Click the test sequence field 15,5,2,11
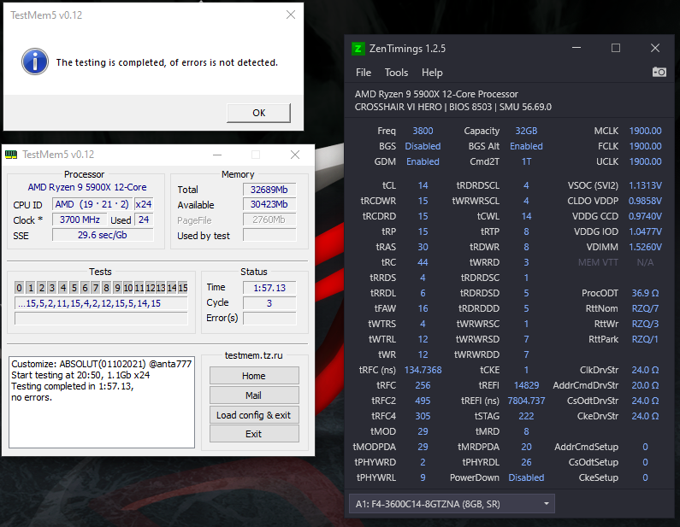 pyautogui.click(x=101, y=303)
